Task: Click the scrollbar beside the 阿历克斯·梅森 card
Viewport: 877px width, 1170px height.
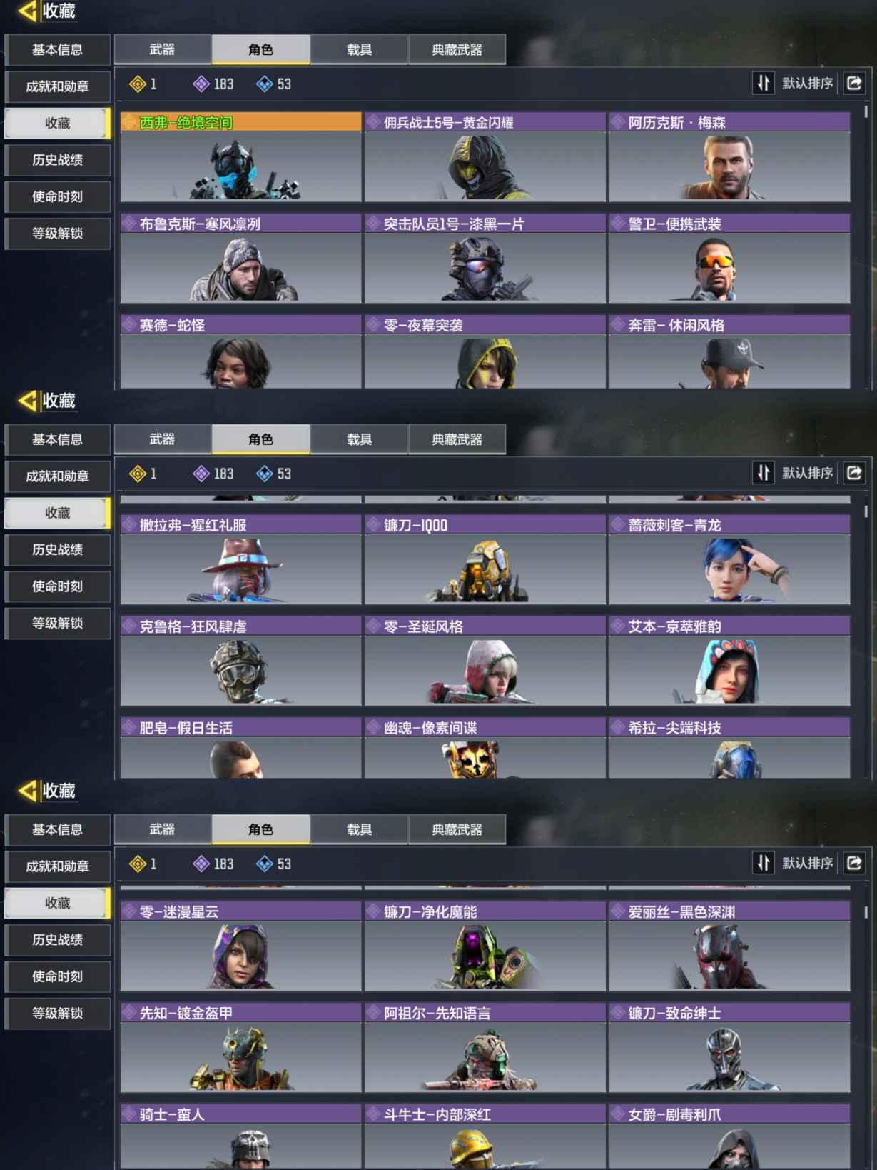Action: pos(866,112)
